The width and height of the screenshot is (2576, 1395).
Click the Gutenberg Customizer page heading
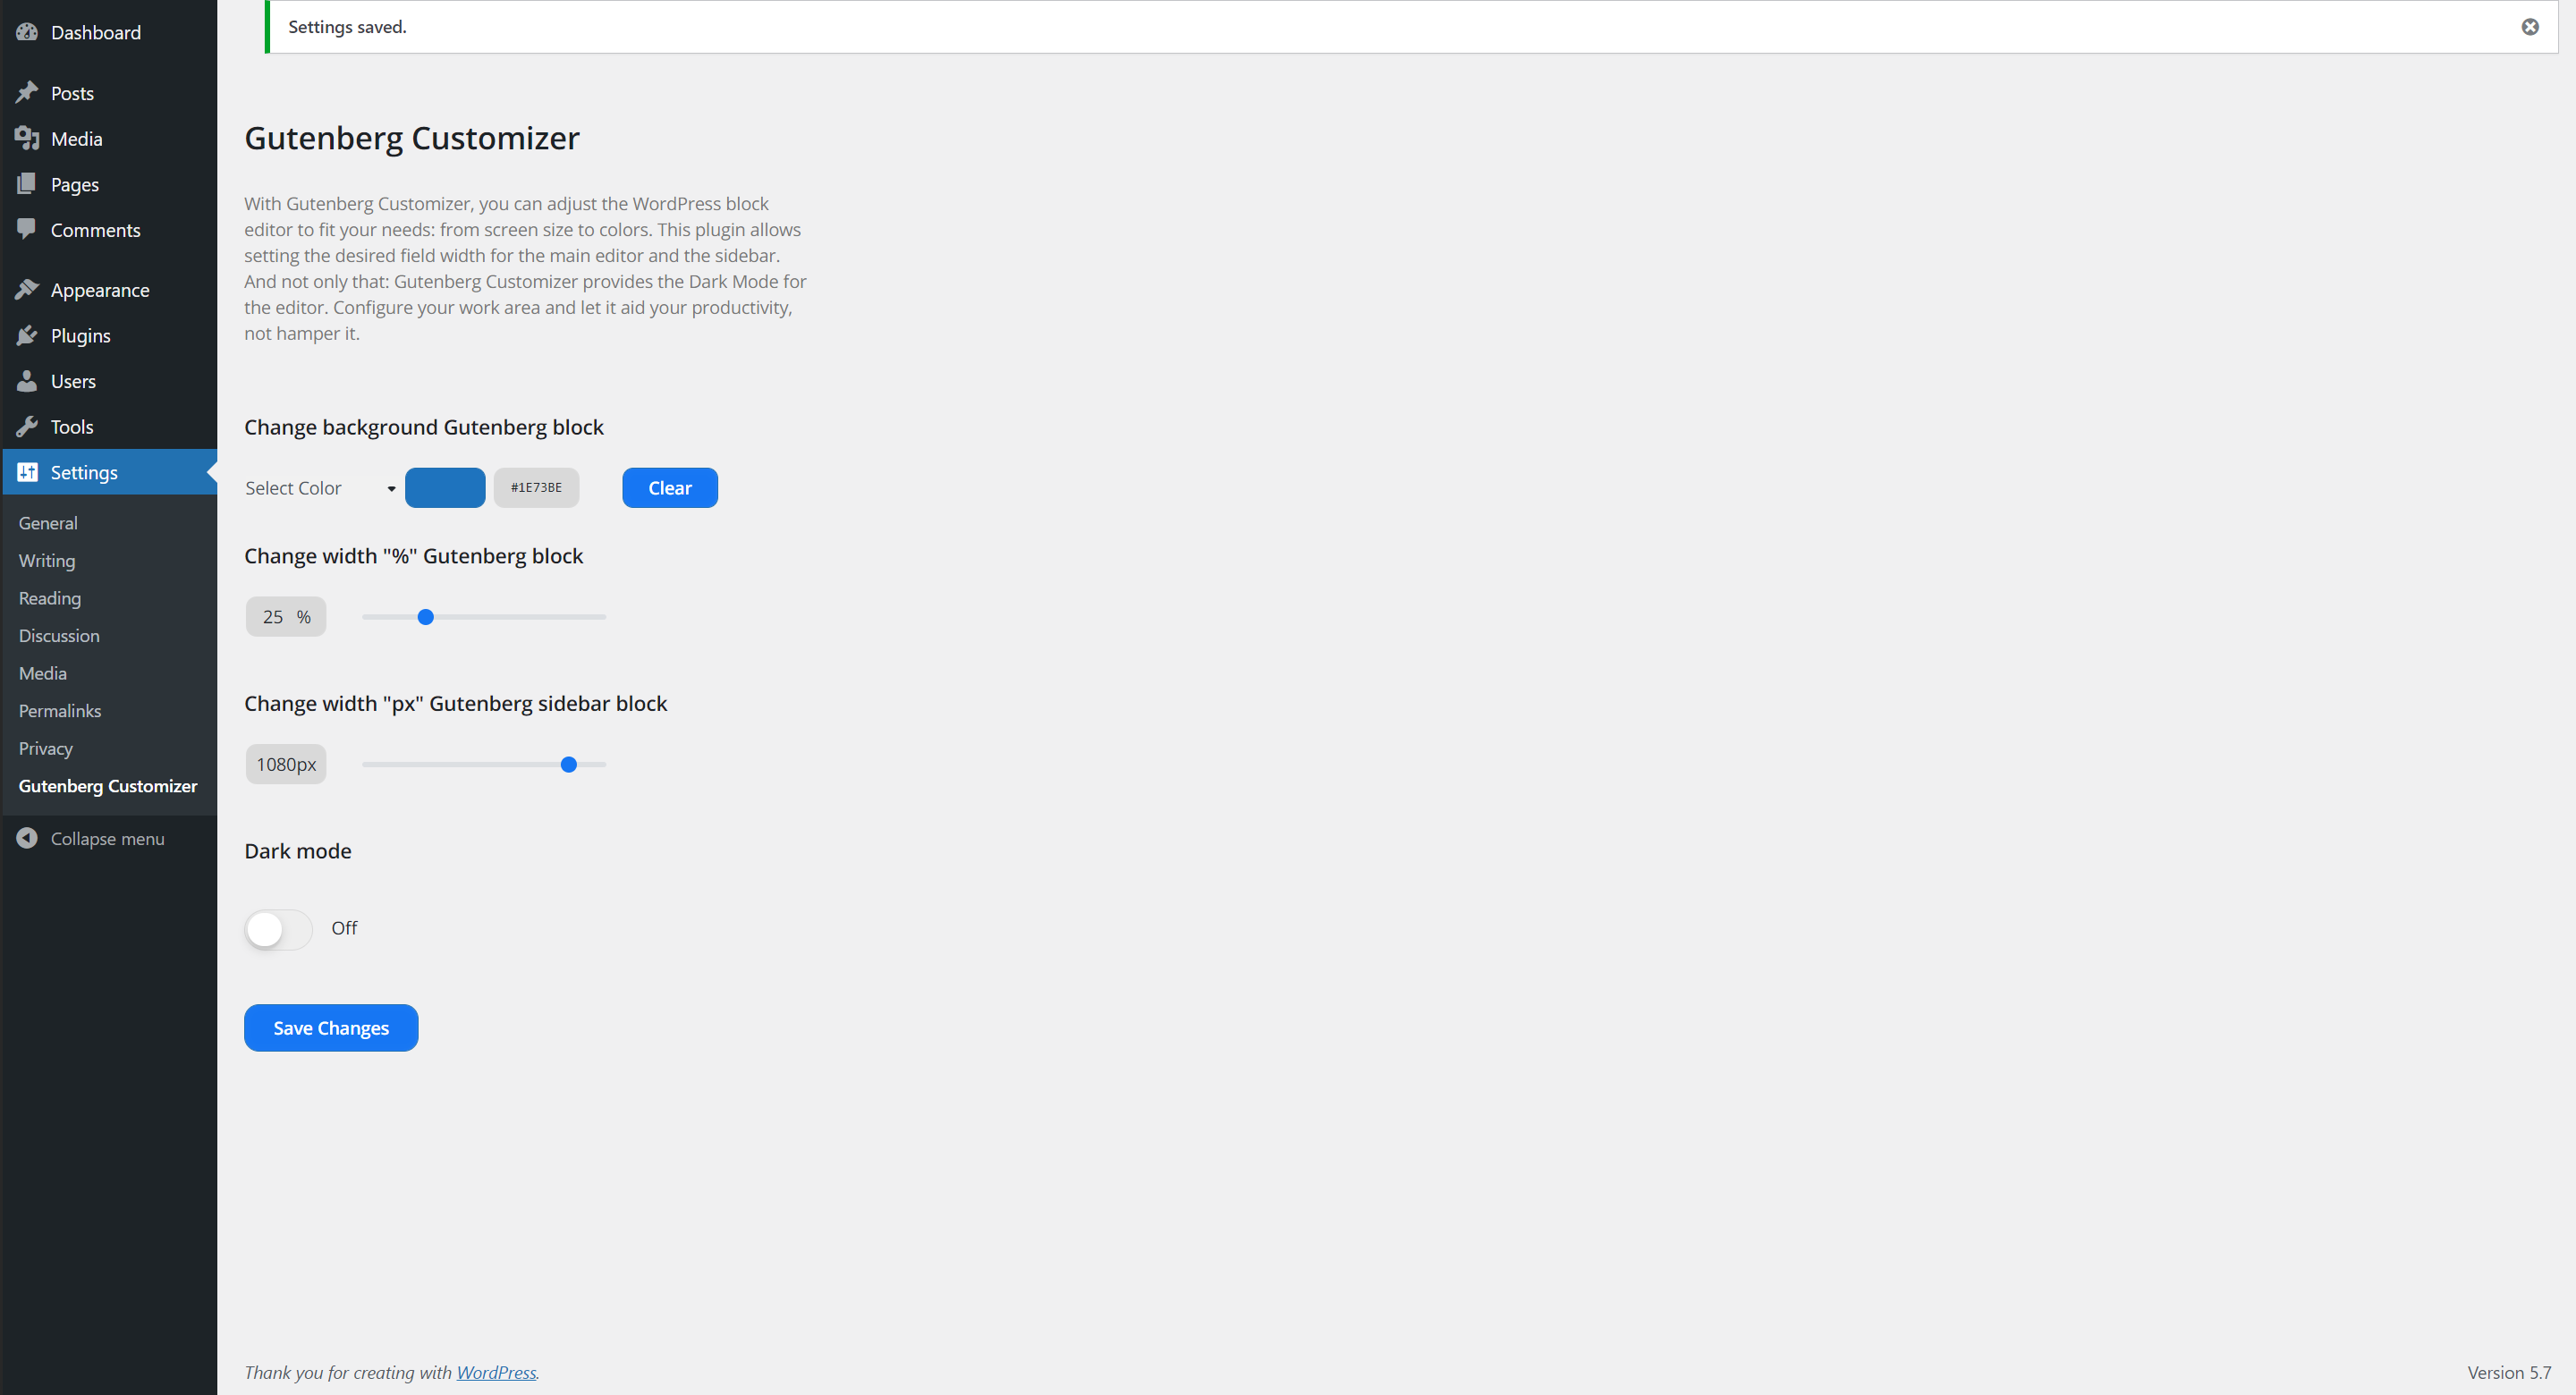pos(412,138)
